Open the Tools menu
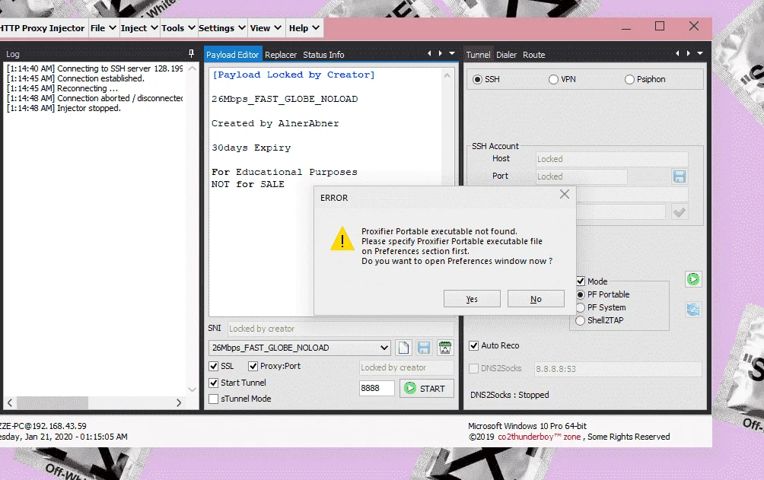 pos(178,28)
